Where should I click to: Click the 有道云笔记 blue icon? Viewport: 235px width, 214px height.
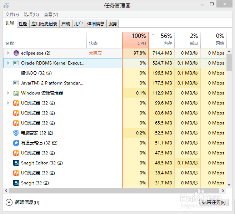pyautogui.click(x=16, y=143)
